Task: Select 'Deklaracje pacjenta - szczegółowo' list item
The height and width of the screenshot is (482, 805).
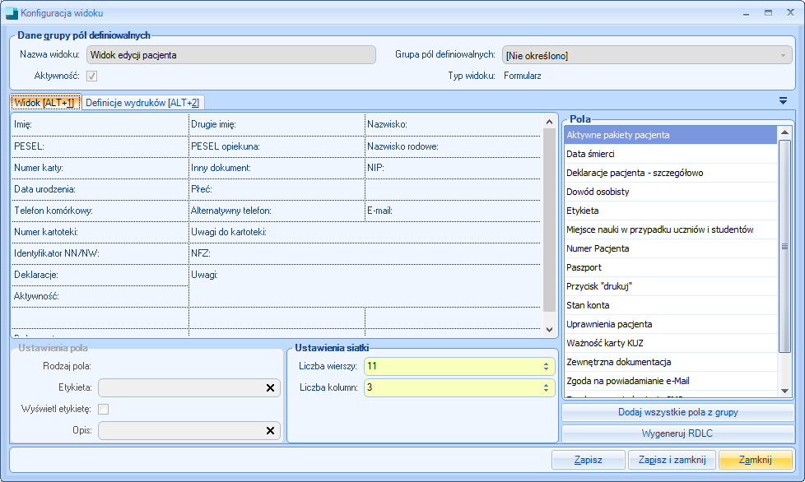Action: (x=671, y=173)
